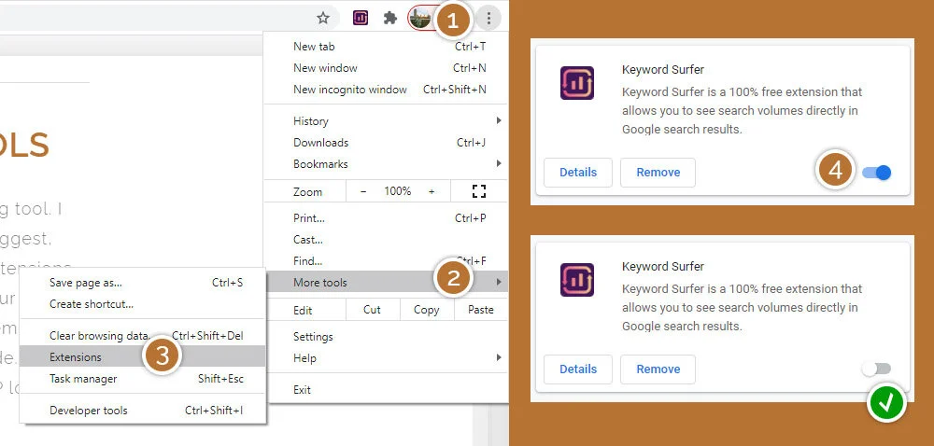
Task: Click Remove on the enabled Keyword Surfer card
Action: pos(658,173)
